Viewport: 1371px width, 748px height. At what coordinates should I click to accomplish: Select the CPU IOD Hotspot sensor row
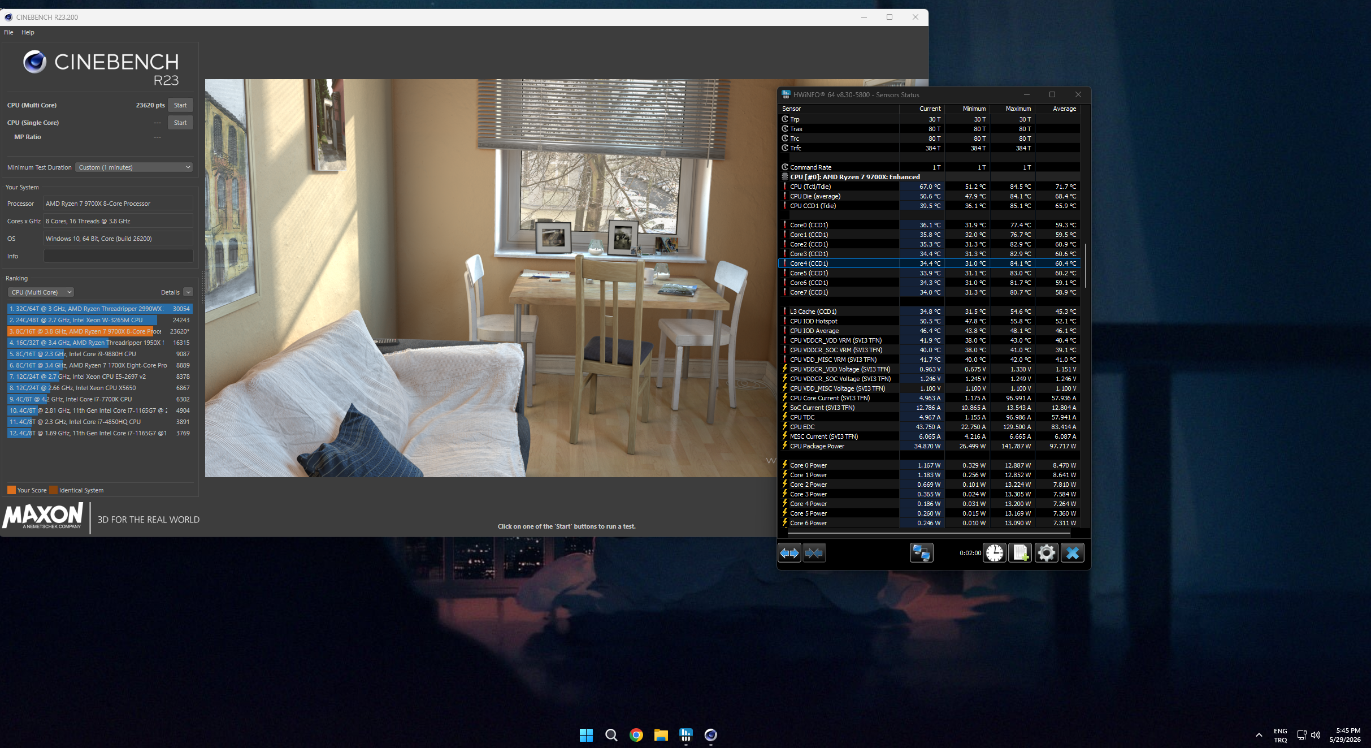929,321
